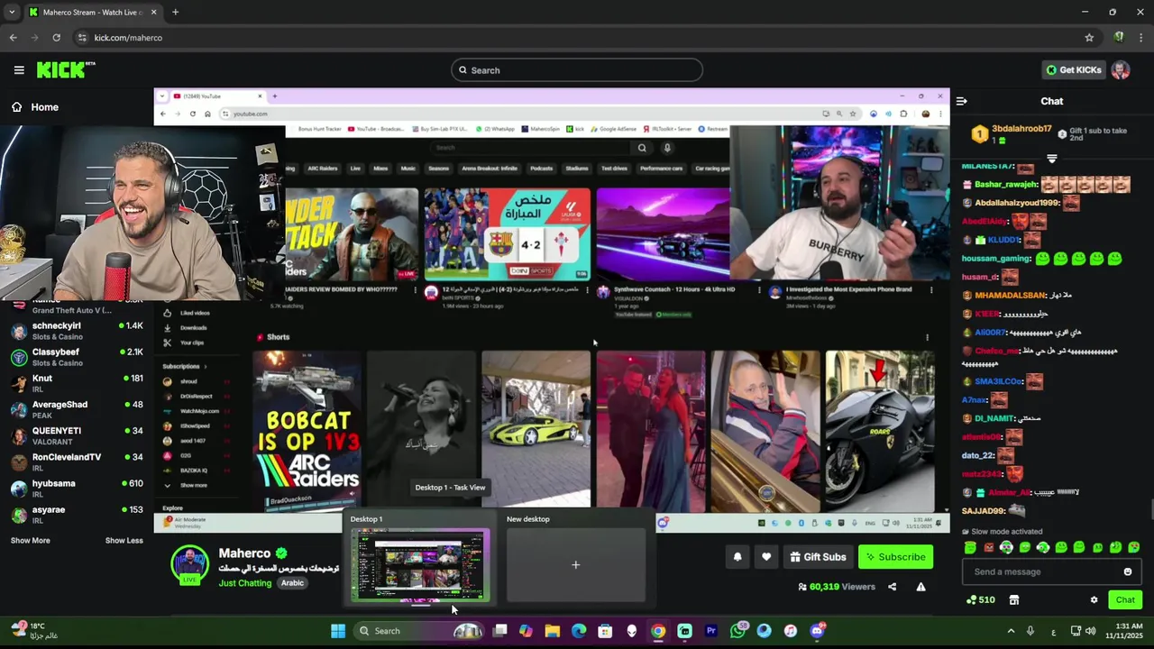Open WhatsApp from the taskbar

tap(737, 631)
